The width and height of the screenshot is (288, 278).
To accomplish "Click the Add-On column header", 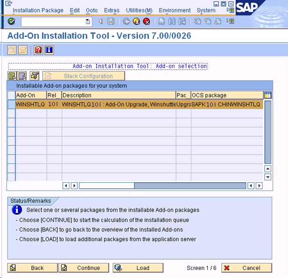I will pyautogui.click(x=31, y=95).
